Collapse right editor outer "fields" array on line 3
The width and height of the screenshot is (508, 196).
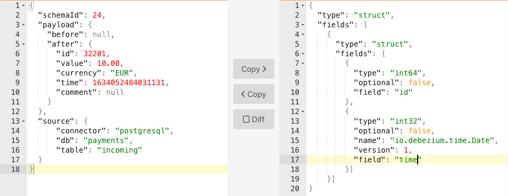pos(303,25)
